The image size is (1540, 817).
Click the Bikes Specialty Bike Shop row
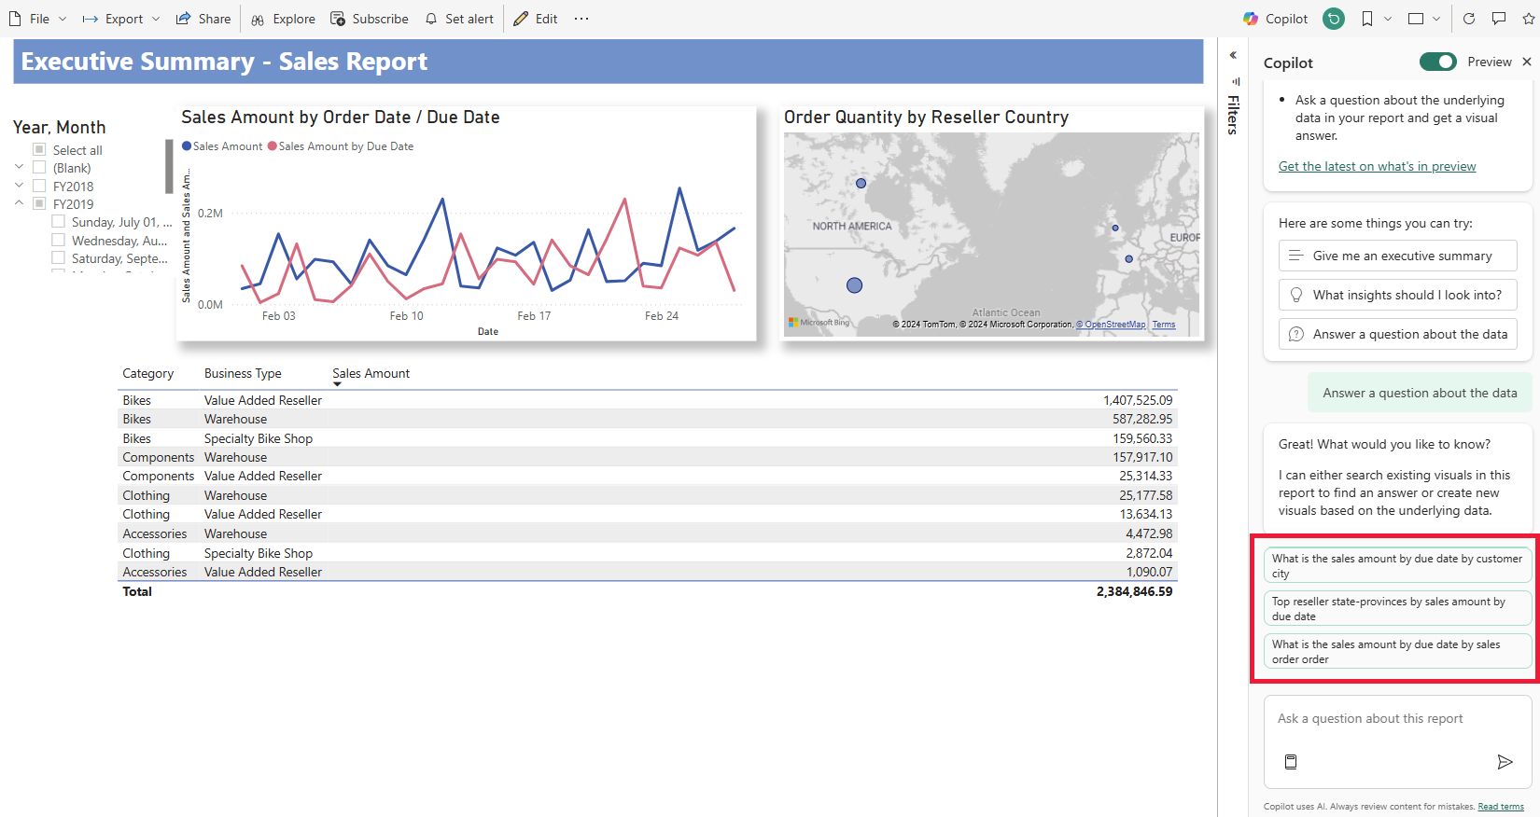648,438
